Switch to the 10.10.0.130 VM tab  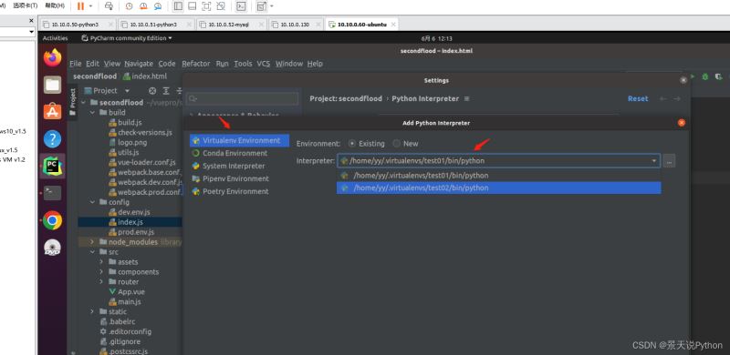click(x=296, y=25)
